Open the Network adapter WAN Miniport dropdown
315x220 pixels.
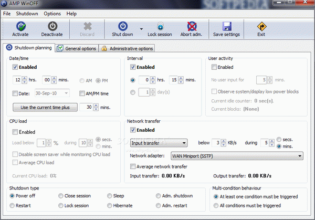tap(237, 156)
